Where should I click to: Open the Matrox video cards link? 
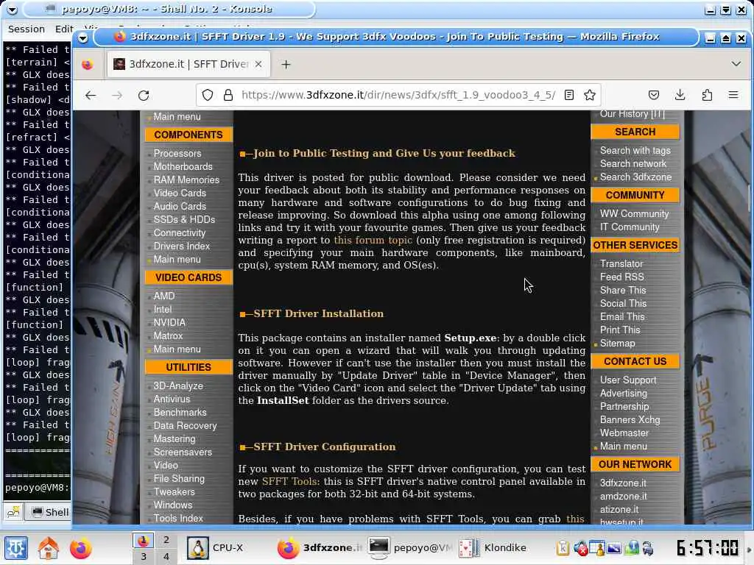click(x=168, y=335)
